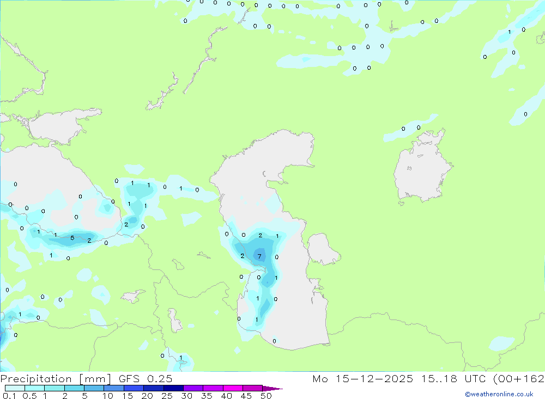
Task: Click the '10' legend scale label
Action: 108,396
